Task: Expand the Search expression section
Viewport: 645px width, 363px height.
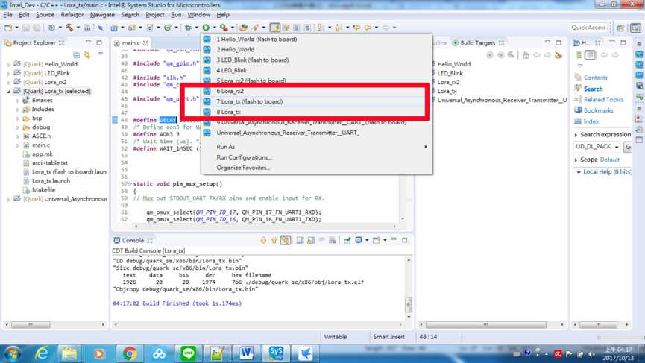Action: point(576,135)
